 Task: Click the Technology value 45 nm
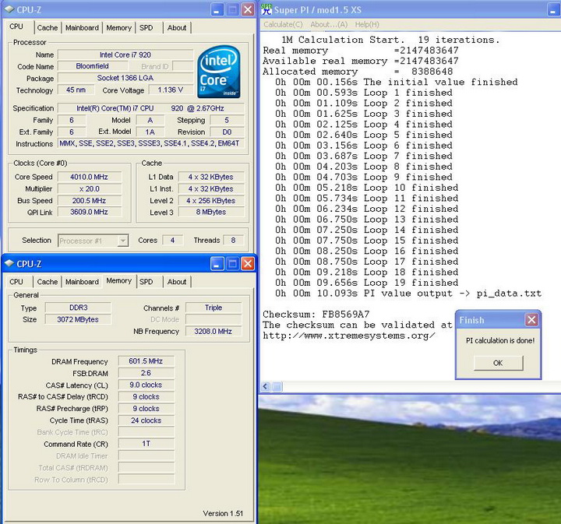[x=76, y=90]
